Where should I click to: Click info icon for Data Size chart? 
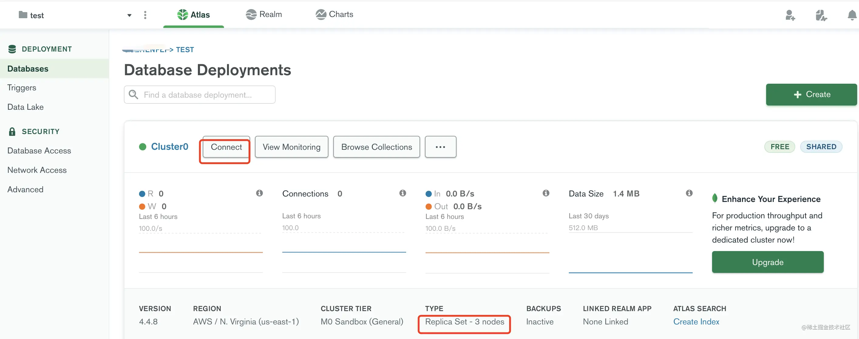tap(689, 193)
